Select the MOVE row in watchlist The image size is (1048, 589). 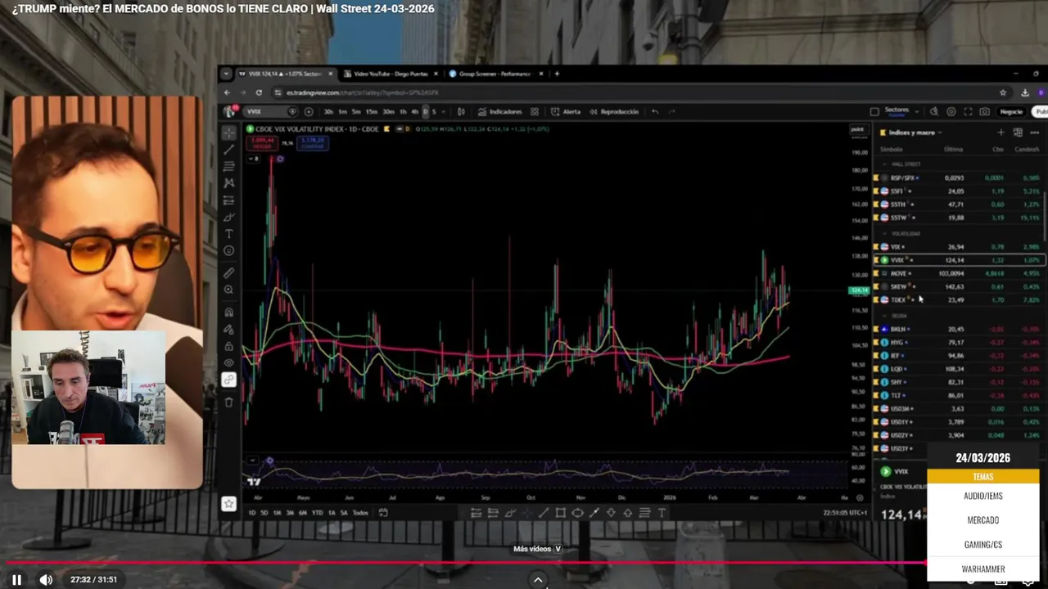click(x=960, y=273)
